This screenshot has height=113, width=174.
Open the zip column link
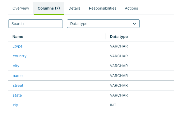tap(15, 105)
